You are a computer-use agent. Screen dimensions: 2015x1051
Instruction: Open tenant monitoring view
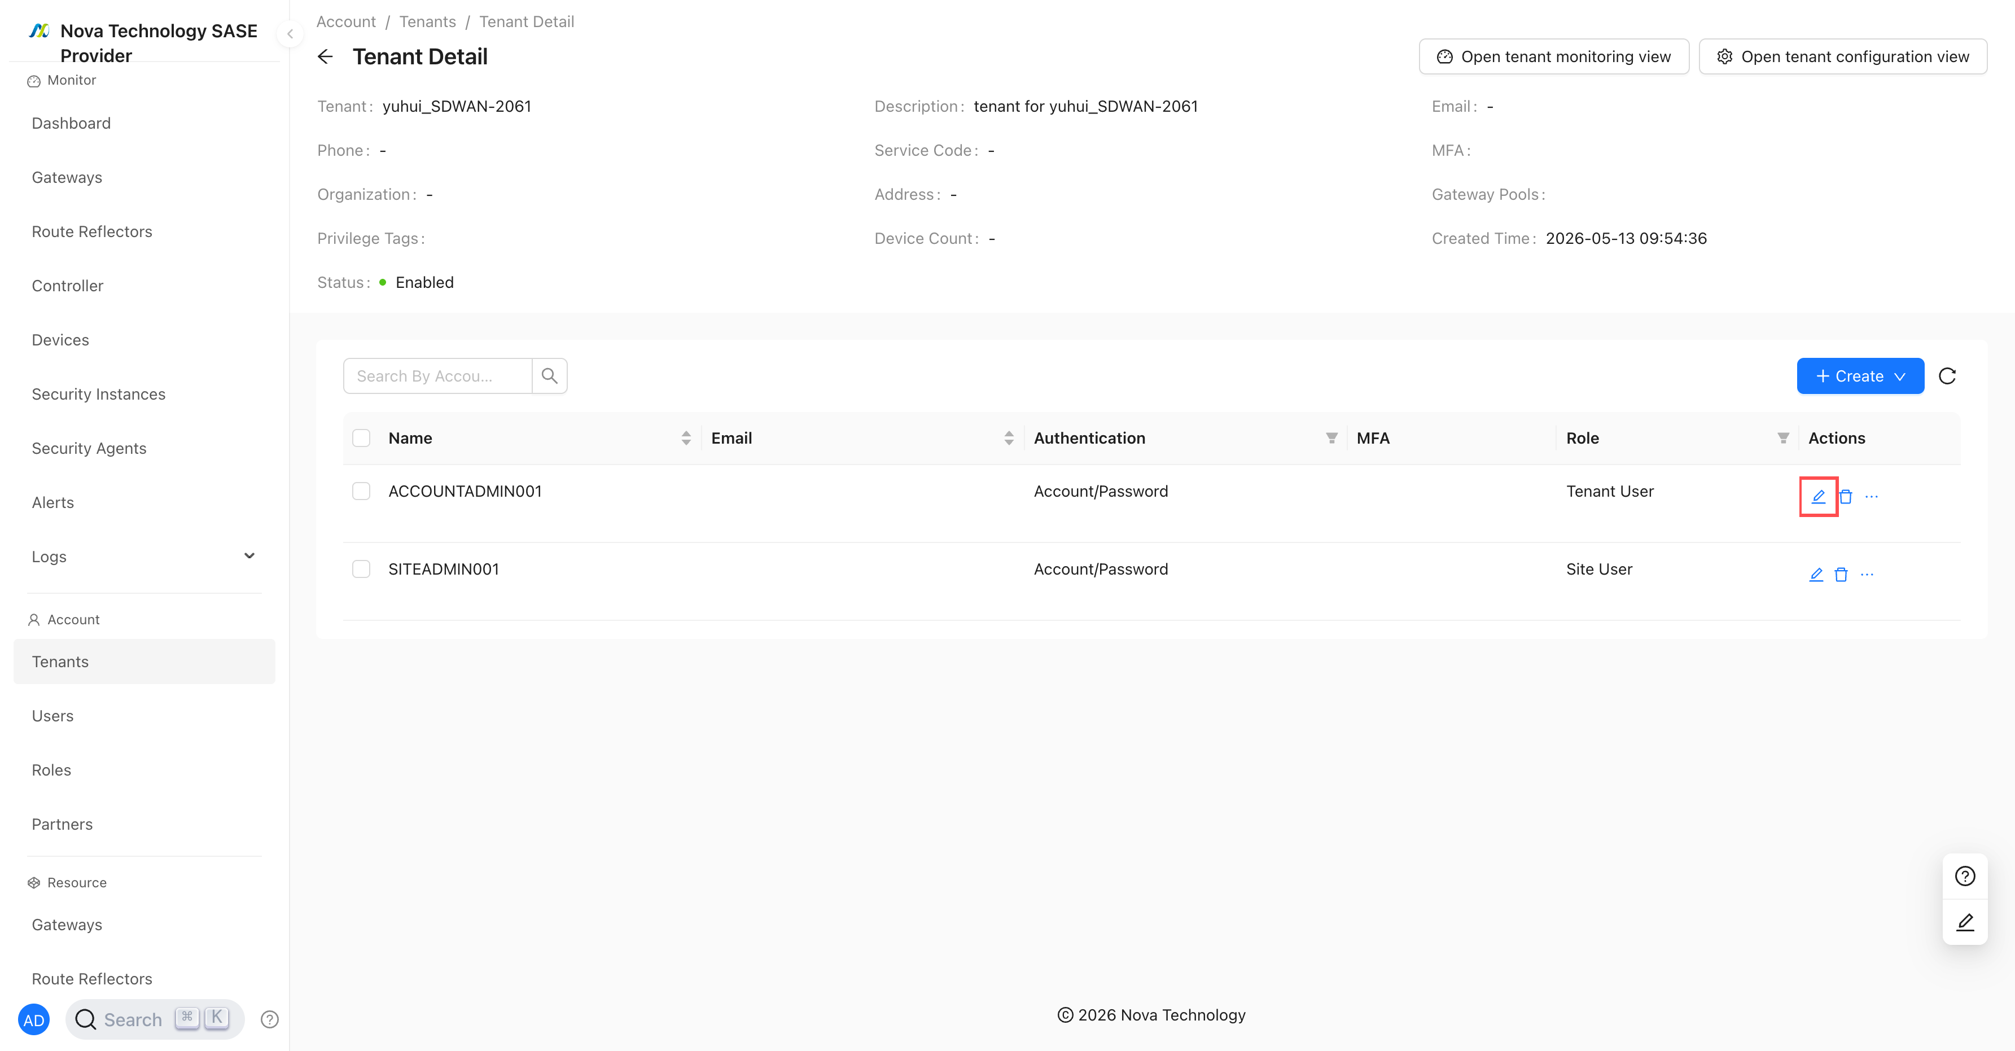click(1553, 56)
